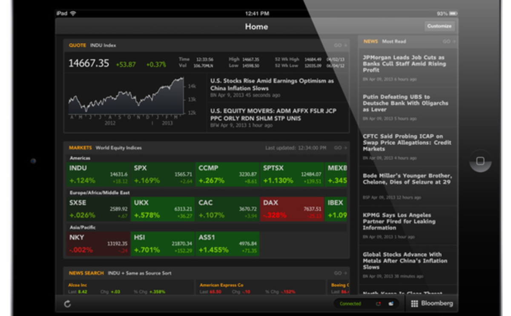Open the Customize button
The image size is (511, 316).
439,26
